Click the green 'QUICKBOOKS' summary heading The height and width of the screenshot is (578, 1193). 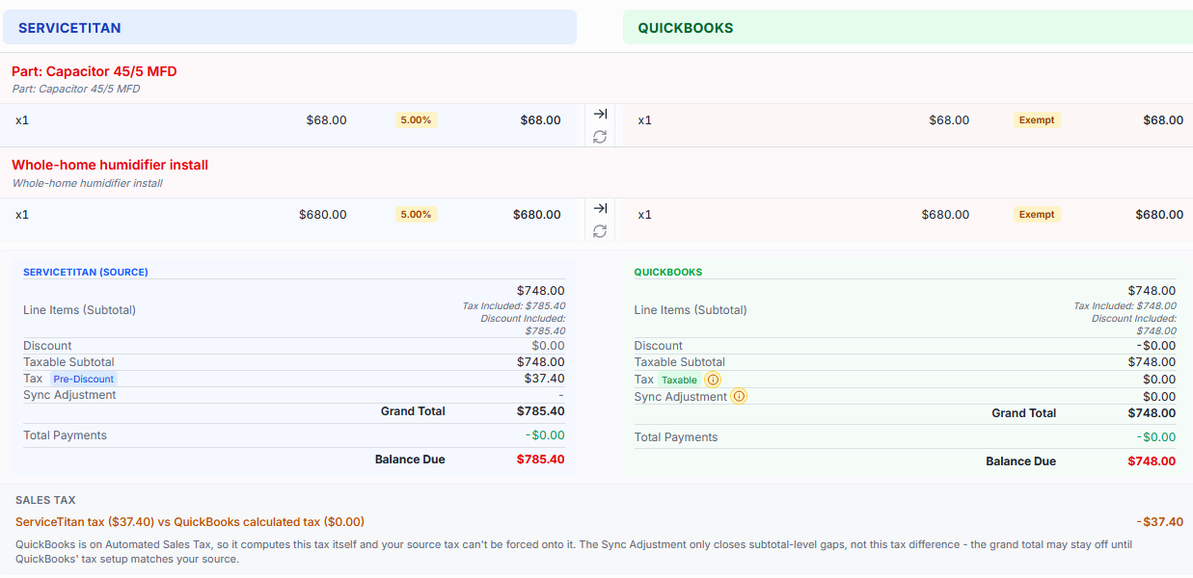coord(668,273)
